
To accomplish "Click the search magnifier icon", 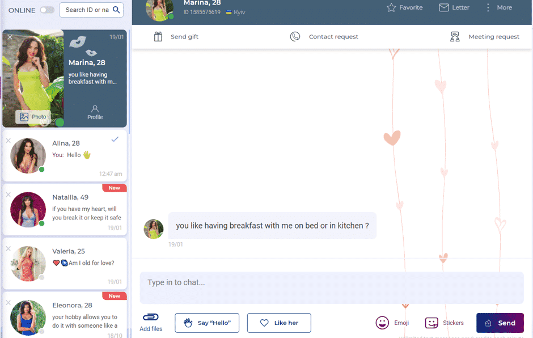I will [116, 10].
